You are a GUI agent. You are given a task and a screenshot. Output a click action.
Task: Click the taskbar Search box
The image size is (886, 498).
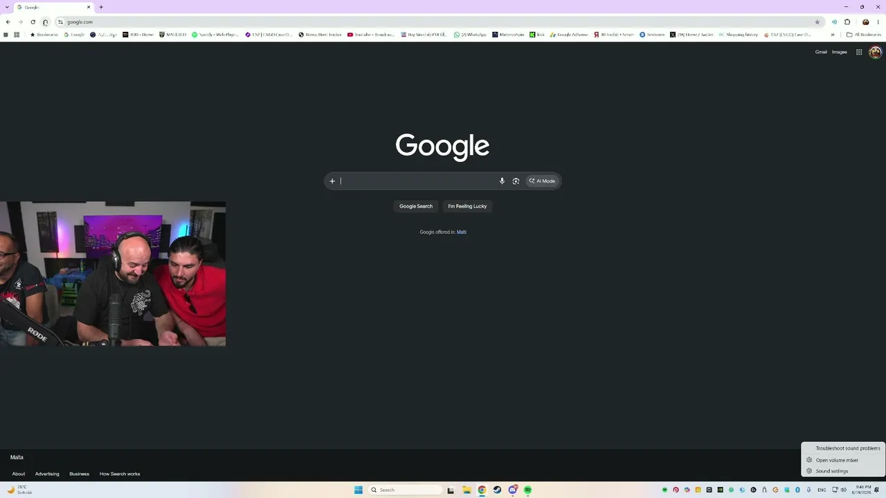point(406,490)
